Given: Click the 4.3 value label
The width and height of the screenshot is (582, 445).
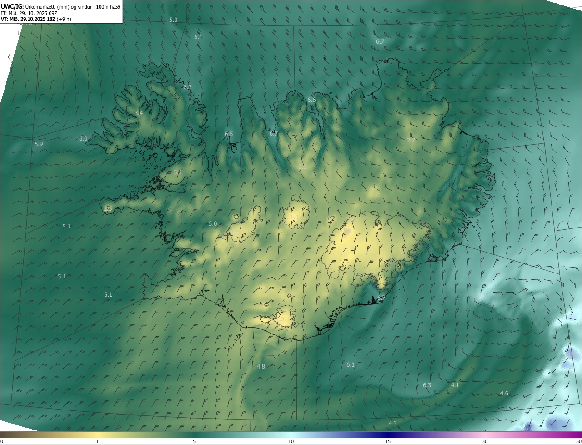Looking at the screenshot, I should tap(392, 423).
